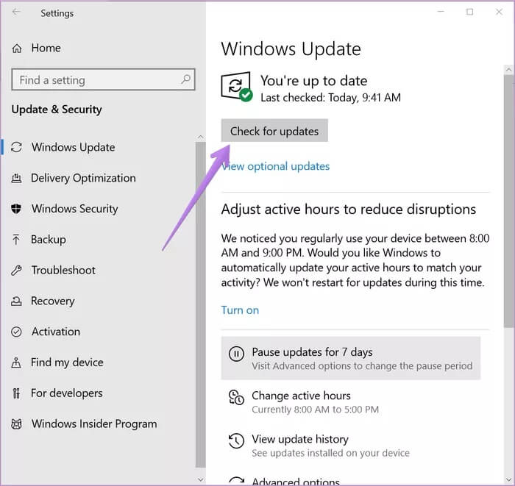This screenshot has width=515, height=486.
Task: Open the Troubleshoot section
Action: pos(63,271)
